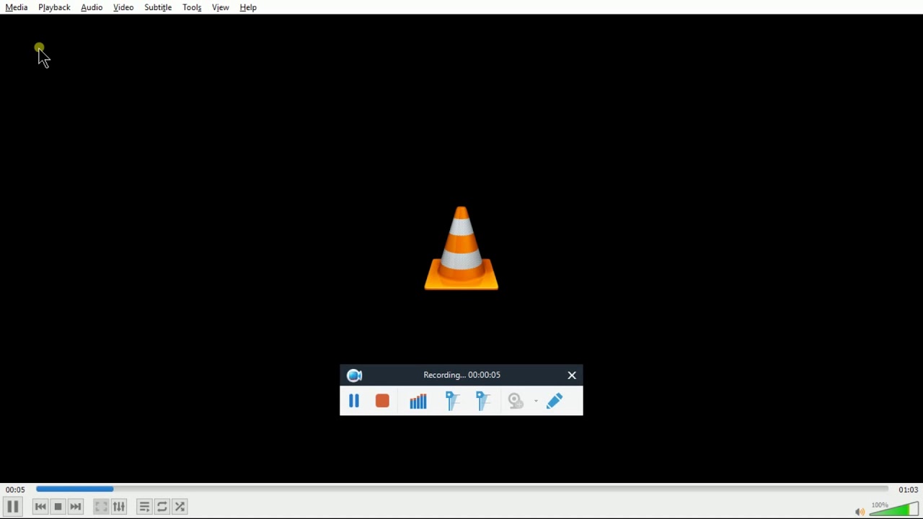Go to previous media track
The width and height of the screenshot is (923, 519).
click(x=40, y=507)
